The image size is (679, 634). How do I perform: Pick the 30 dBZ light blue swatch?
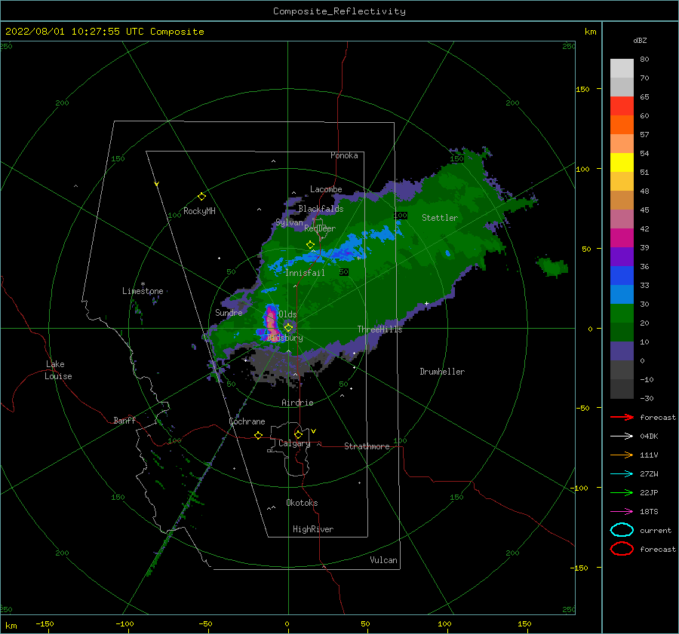click(x=622, y=294)
